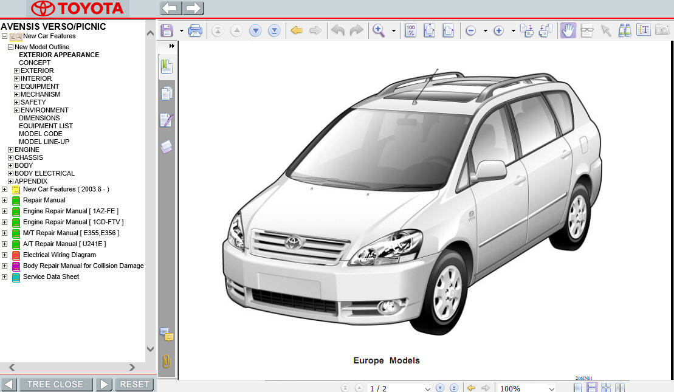Open the EQUIPMENT LIST item
This screenshot has width=674, height=392.
pos(46,126)
